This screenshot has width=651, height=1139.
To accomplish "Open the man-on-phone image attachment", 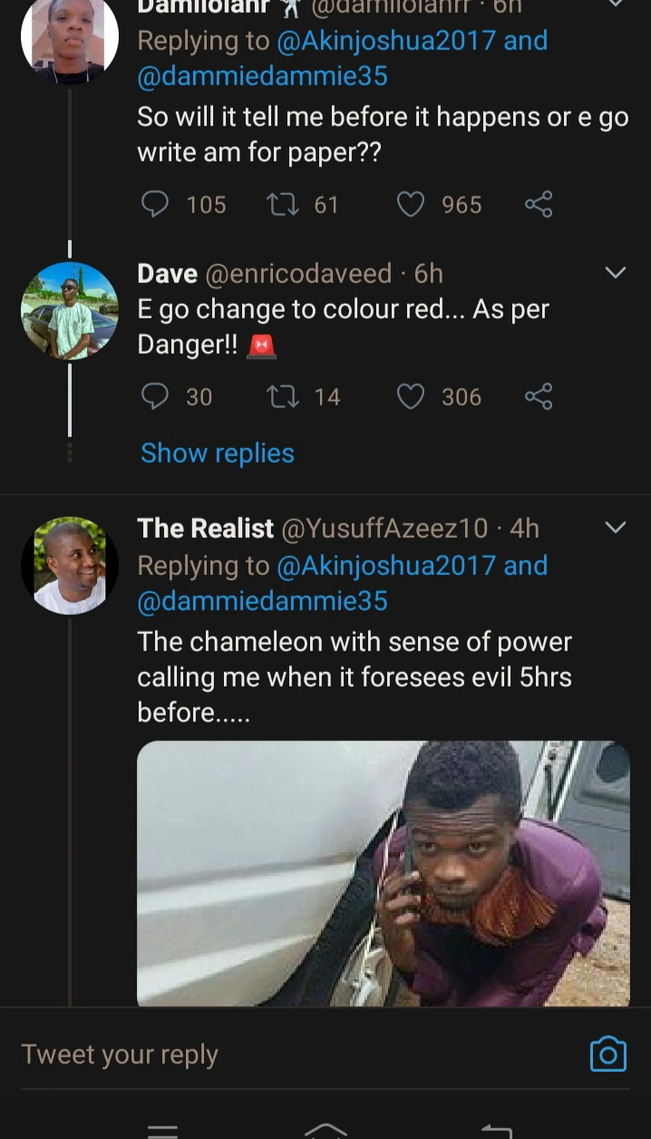I will [383, 872].
